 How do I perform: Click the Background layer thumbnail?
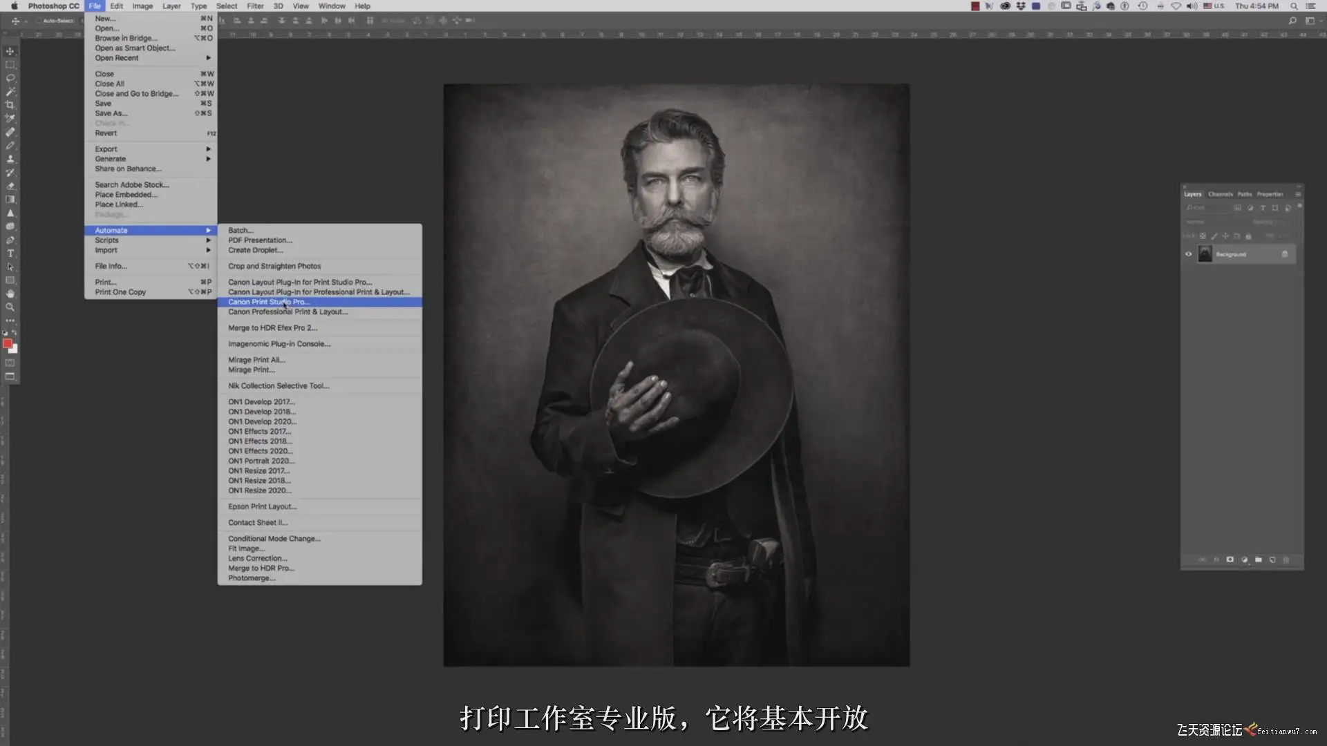[1205, 254]
